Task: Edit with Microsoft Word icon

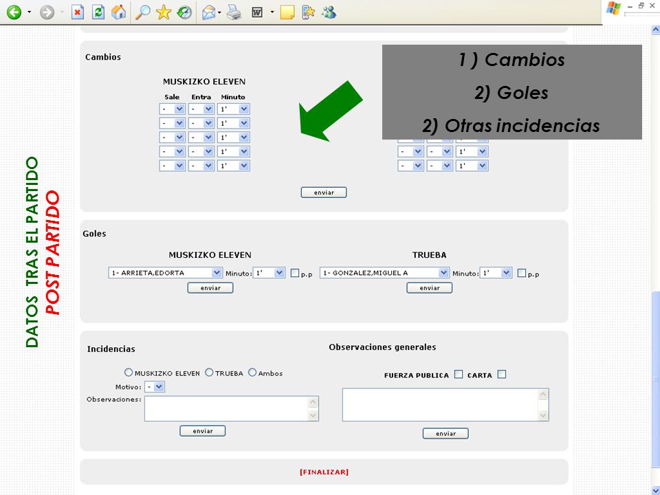Action: pos(256,12)
